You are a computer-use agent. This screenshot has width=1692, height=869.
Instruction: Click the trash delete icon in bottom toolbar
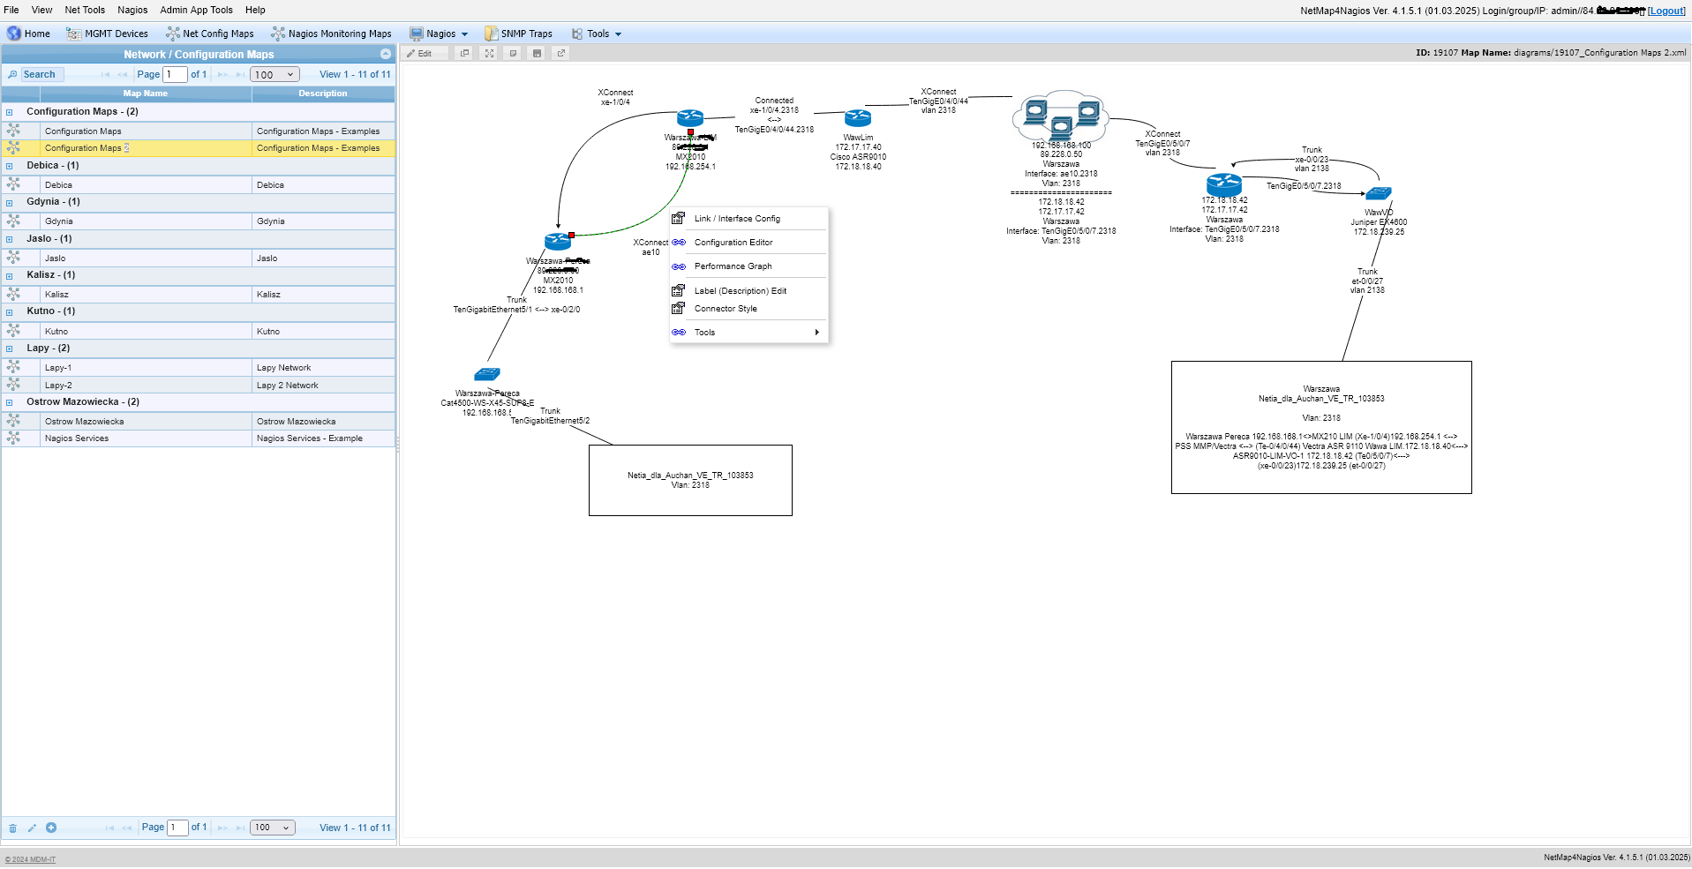coord(12,828)
